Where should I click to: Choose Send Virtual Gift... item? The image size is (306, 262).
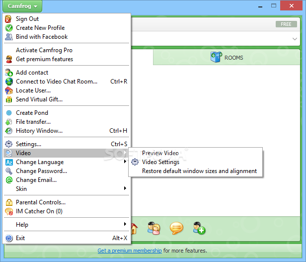point(39,99)
